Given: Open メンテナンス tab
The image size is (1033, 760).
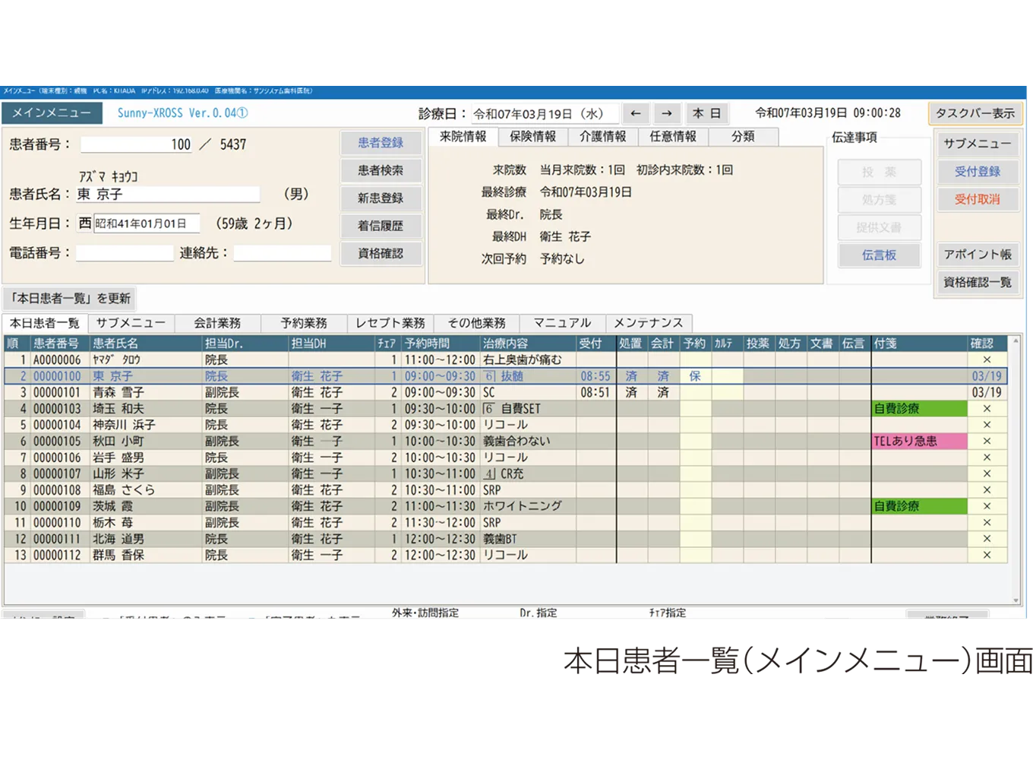Looking at the screenshot, I should click(649, 323).
